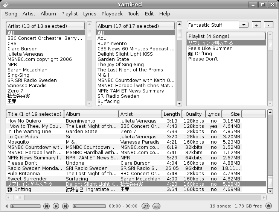Image resolution: width=279 pixels, height=212 pixels.
Task: Click the eject iPod icon
Action: [268, 206]
